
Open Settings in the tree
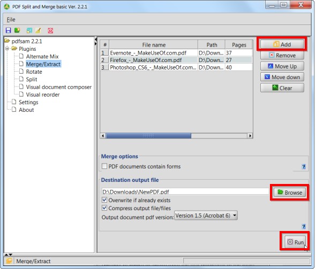pyautogui.click(x=28, y=102)
